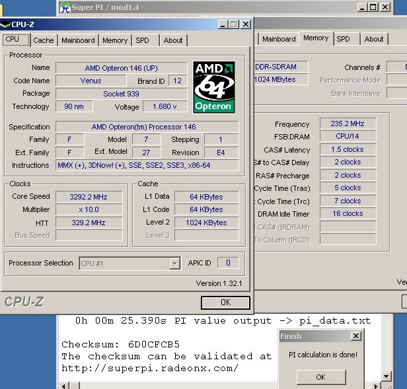This screenshot has width=407, height=389.
Task: Click the Super PI horizontal scrollbar right arrow
Action: pyautogui.click(x=376, y=386)
